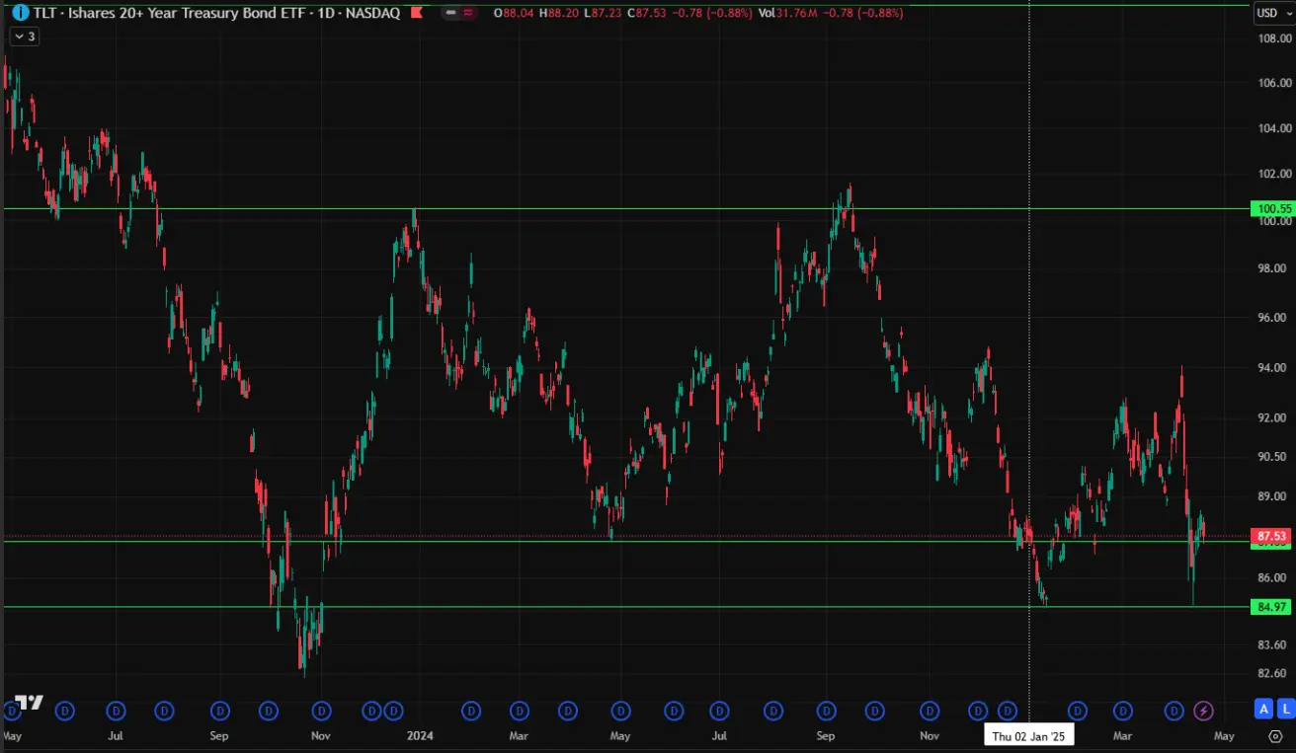Click the 82.60 price axis label

(1273, 673)
